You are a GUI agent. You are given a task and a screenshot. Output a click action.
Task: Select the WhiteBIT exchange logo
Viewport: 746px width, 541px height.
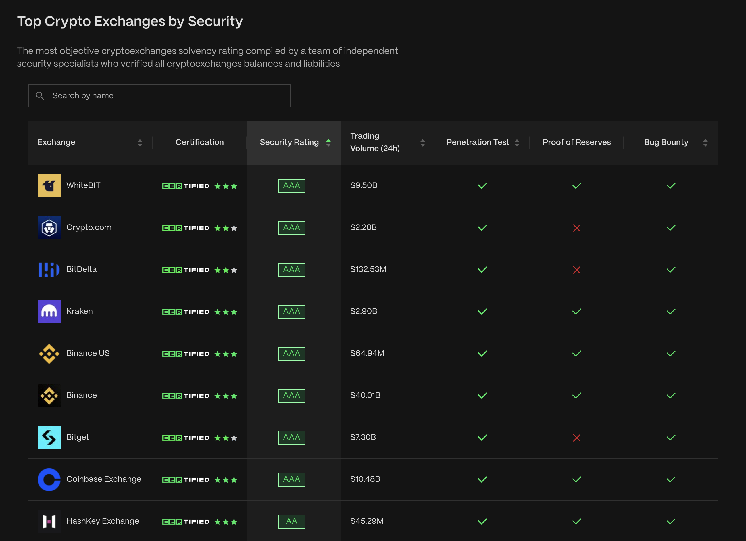(x=49, y=186)
